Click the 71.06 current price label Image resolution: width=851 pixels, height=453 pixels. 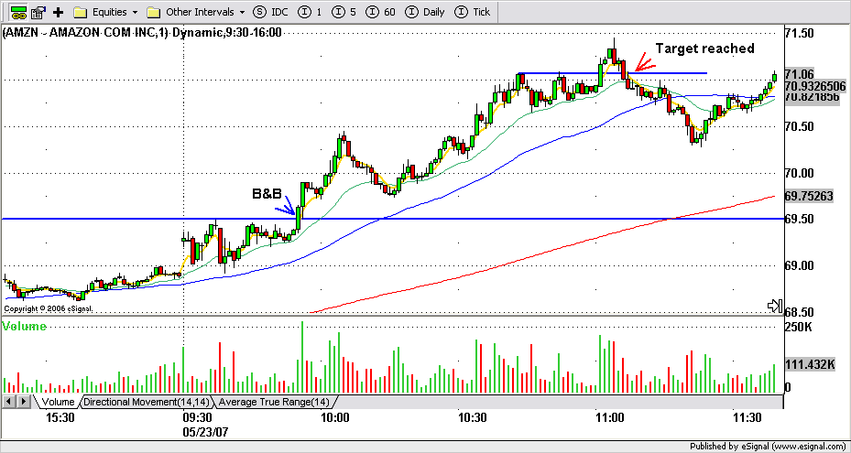coord(799,75)
